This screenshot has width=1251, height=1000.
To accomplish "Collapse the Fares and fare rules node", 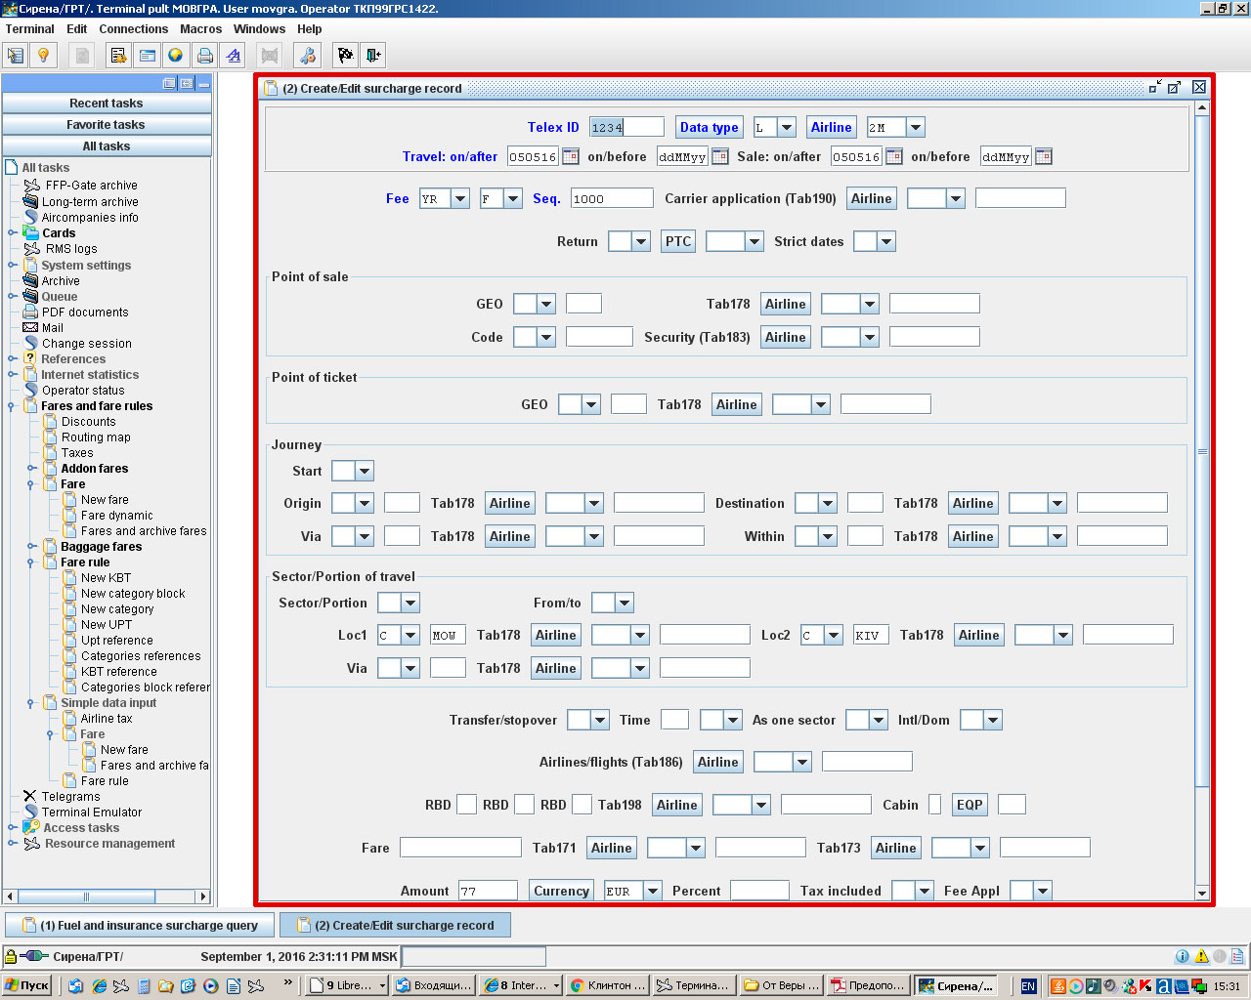I will [x=12, y=406].
